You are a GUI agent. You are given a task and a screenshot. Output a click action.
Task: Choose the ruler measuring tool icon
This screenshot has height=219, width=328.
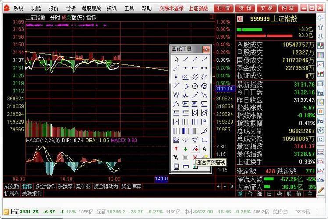pos(185,166)
